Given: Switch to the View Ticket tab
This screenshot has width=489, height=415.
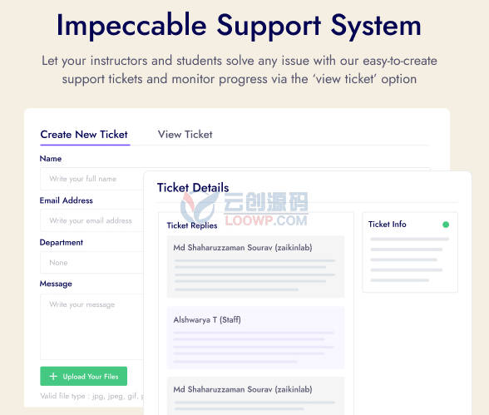Looking at the screenshot, I should (185, 135).
